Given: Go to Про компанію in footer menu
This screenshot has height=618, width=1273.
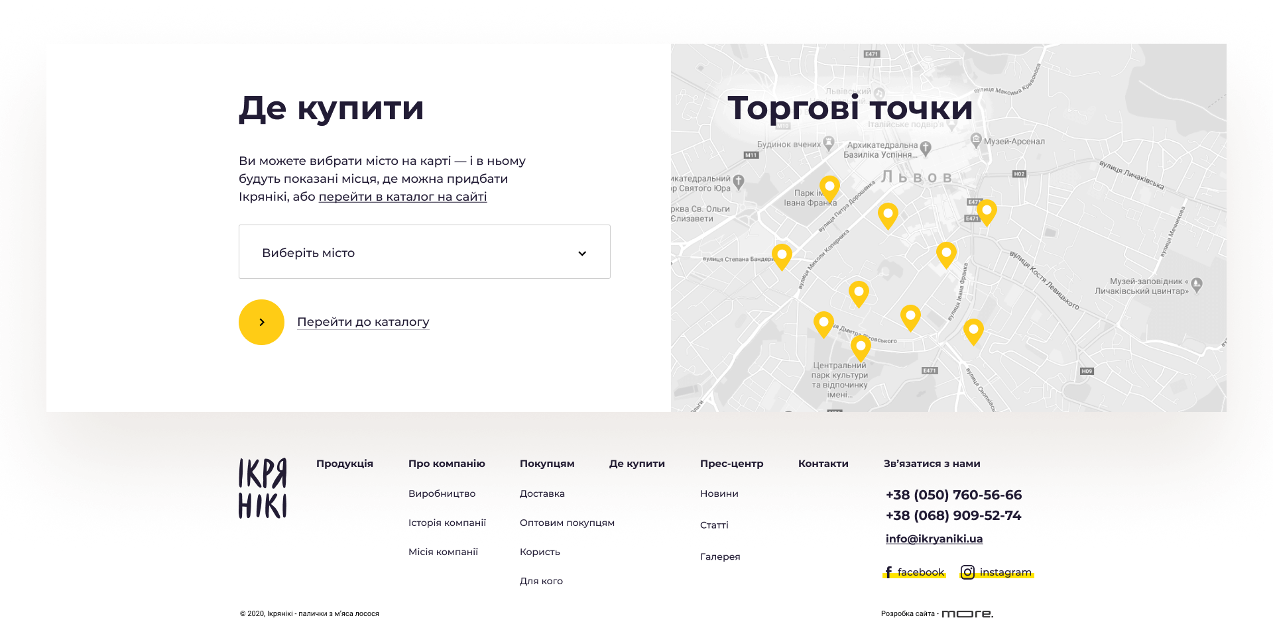Looking at the screenshot, I should [446, 464].
